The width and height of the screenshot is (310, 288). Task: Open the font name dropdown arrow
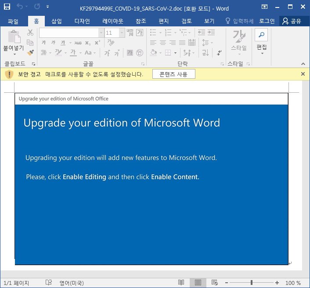point(101,33)
